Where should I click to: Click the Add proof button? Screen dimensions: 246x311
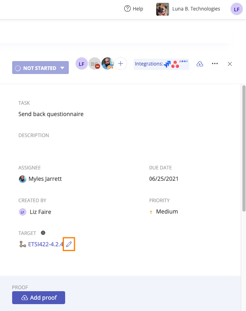click(x=39, y=298)
